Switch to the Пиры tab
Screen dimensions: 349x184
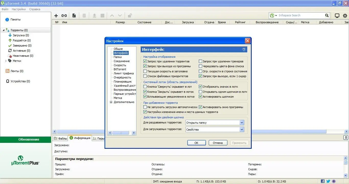[x=98, y=139]
